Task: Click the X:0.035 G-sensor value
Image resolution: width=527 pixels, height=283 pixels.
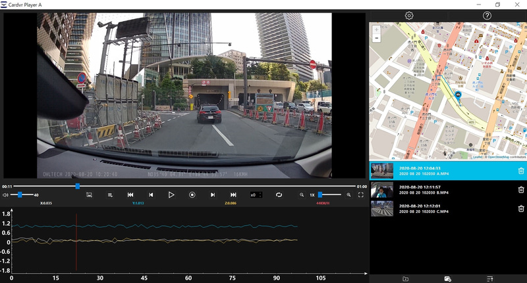Action: [46, 204]
